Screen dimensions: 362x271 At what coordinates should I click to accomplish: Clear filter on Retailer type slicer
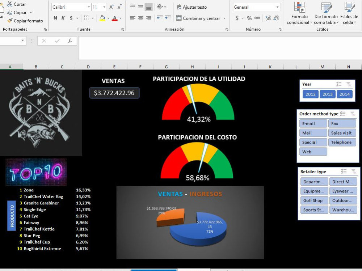click(x=354, y=172)
